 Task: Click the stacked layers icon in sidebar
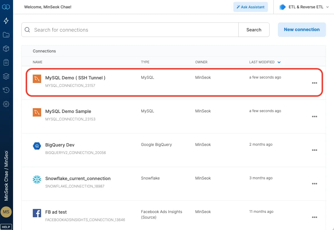(x=6, y=76)
